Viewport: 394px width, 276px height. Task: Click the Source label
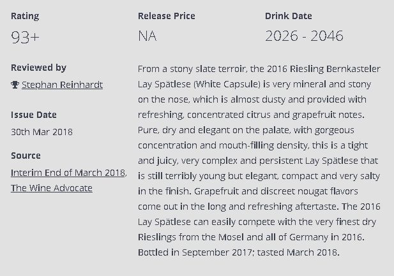tap(26, 156)
